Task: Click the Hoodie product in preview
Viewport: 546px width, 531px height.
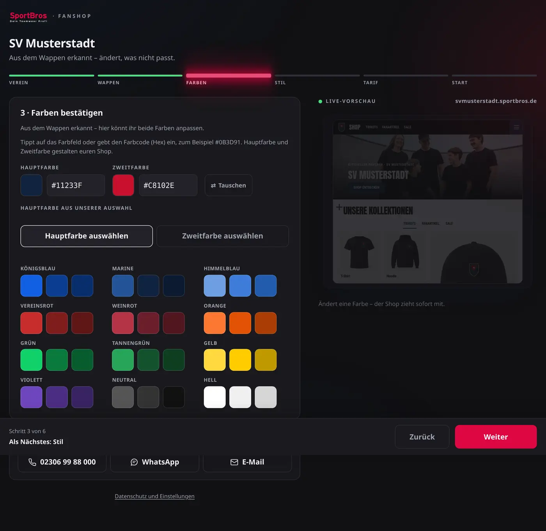Action: point(405,255)
